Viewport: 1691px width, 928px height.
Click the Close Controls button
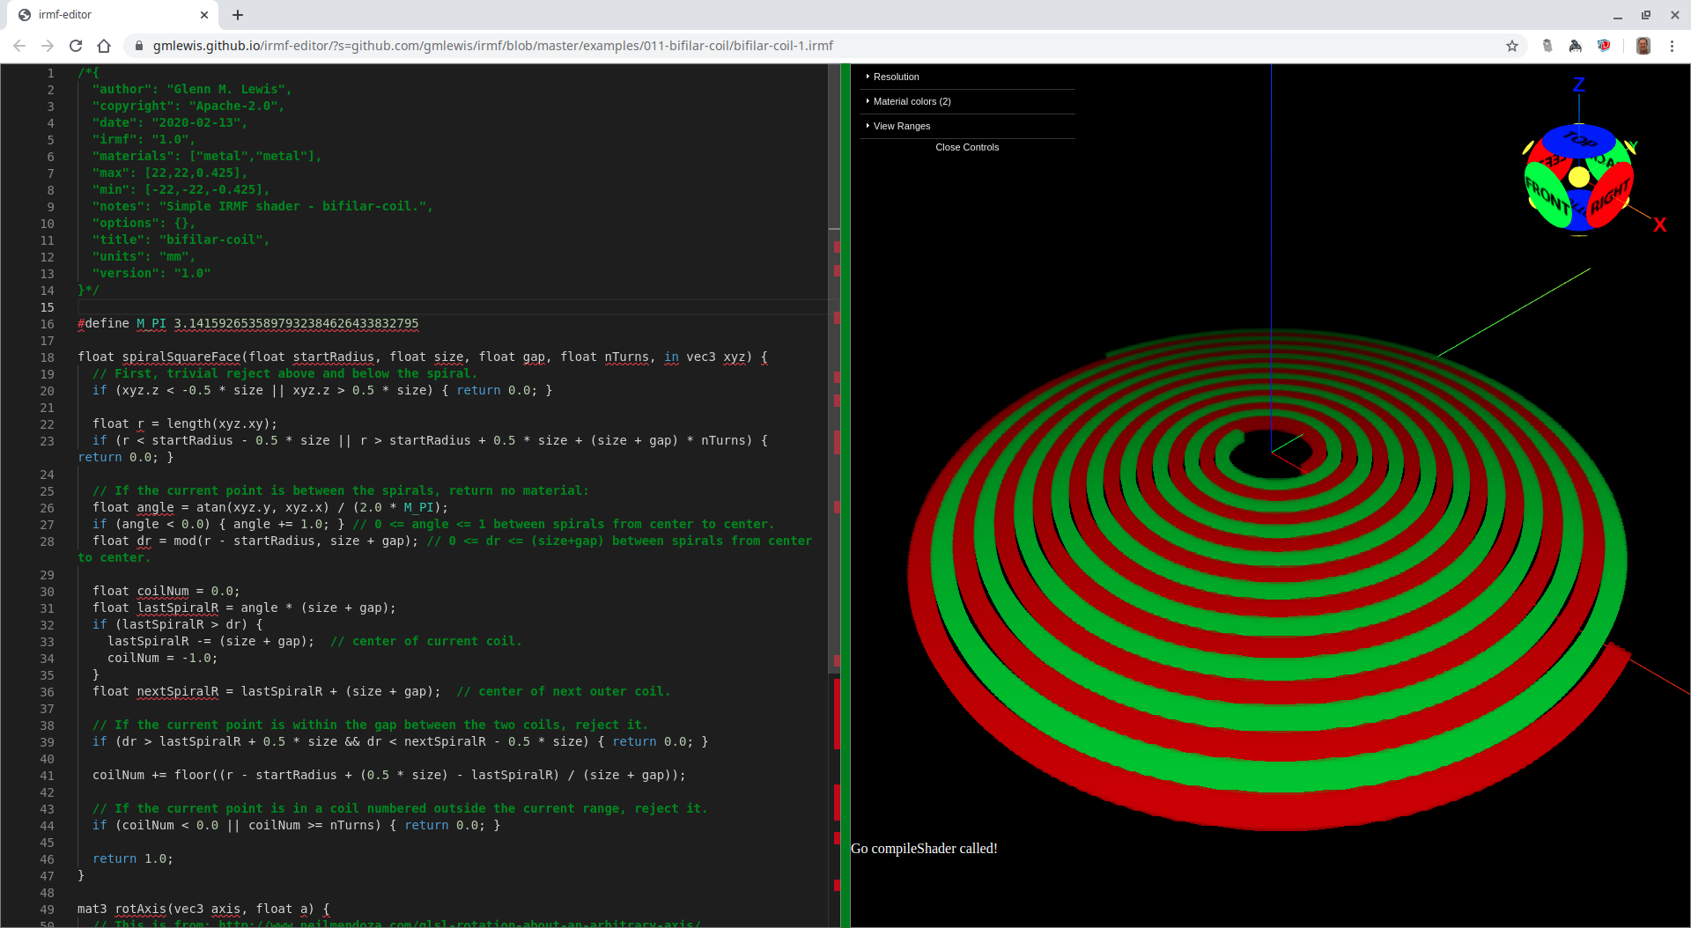pos(967,147)
